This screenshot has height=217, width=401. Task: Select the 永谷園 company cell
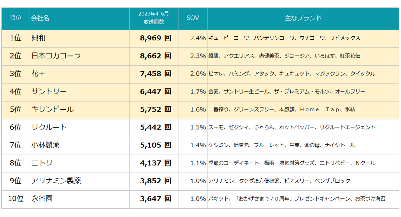tap(42, 199)
